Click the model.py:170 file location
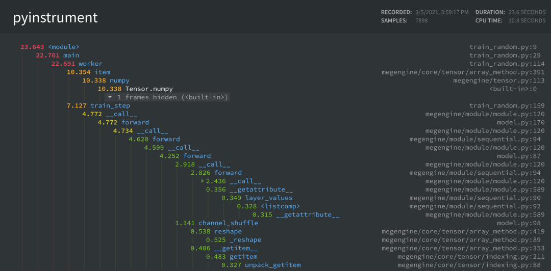Screen dimensions: 551x271 coord(520,123)
